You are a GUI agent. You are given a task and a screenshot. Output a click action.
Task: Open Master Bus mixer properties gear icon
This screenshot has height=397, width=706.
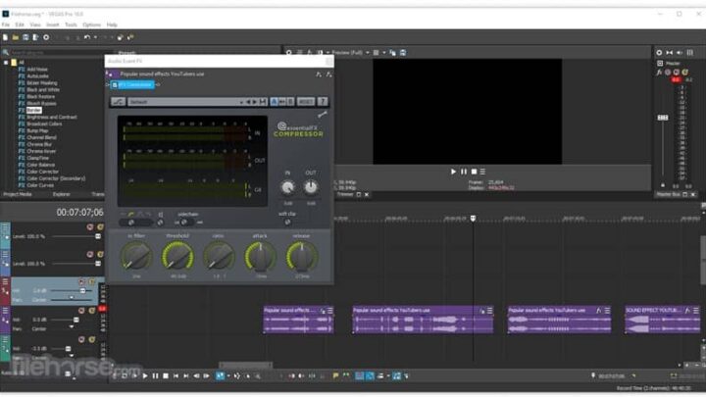[x=659, y=53]
